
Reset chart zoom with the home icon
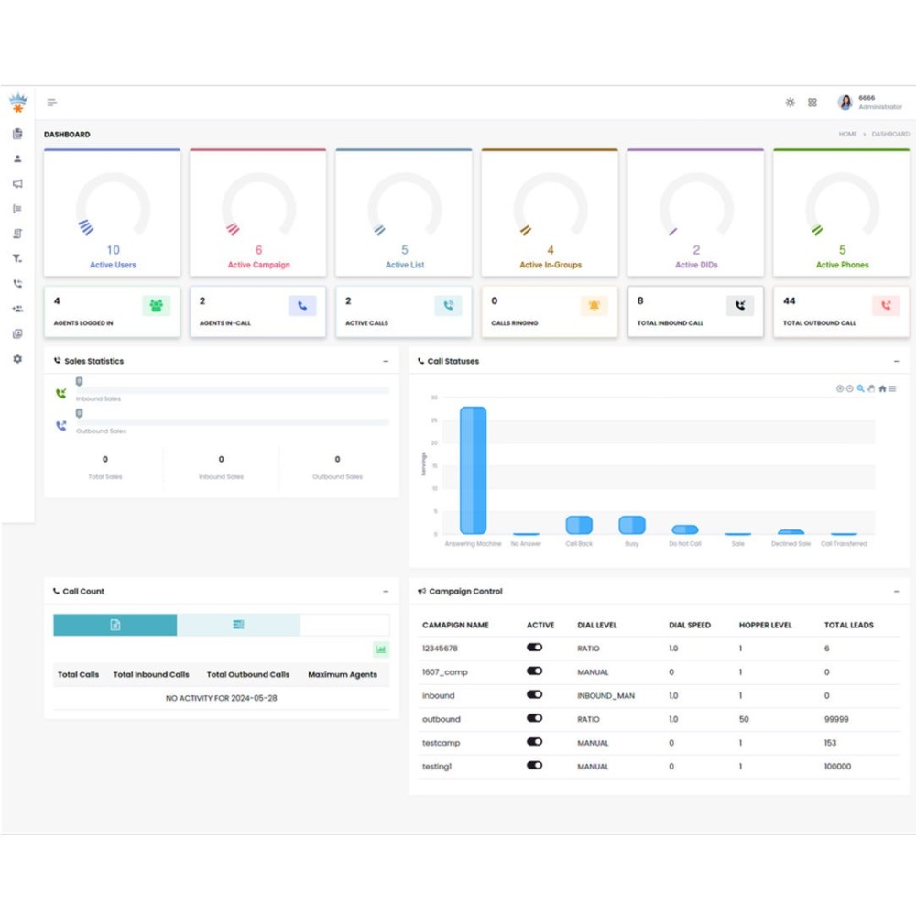(x=882, y=388)
